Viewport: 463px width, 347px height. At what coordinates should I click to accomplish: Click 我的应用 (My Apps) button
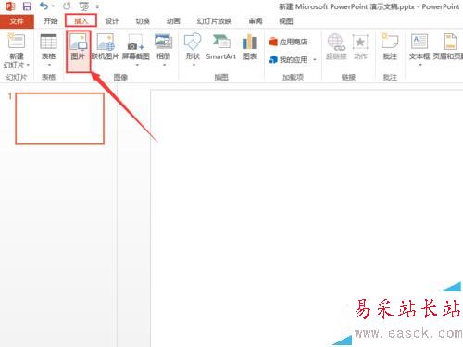click(x=288, y=59)
